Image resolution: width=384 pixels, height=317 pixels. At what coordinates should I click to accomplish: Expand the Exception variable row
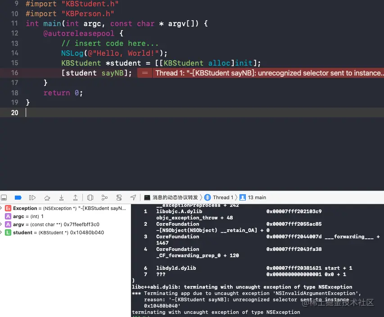(1, 208)
